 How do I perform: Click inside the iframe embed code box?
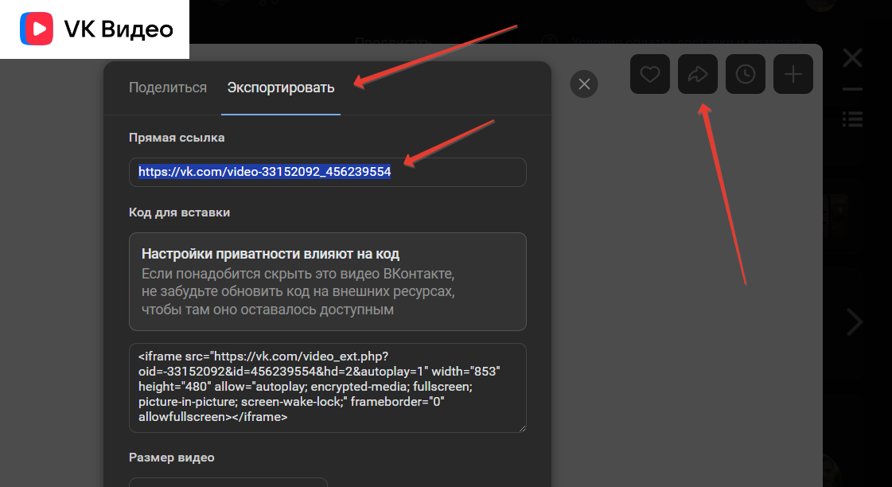pyautogui.click(x=327, y=388)
